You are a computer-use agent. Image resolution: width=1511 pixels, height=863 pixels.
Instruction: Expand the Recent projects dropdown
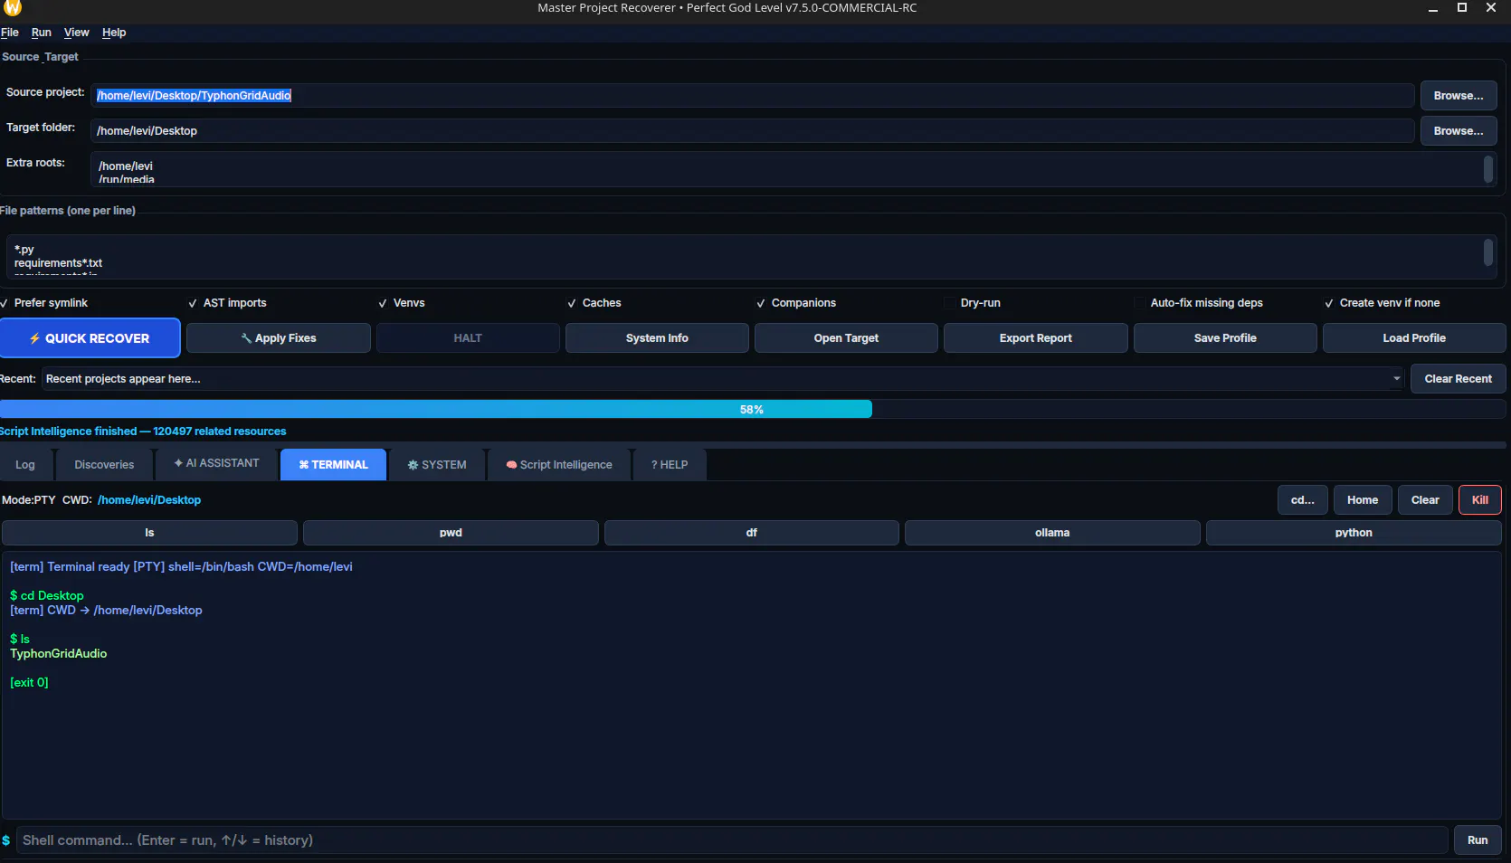pyautogui.click(x=1396, y=379)
